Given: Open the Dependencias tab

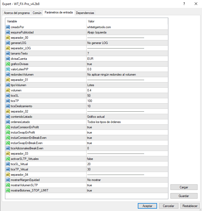Looking at the screenshot, I should pos(85,13).
